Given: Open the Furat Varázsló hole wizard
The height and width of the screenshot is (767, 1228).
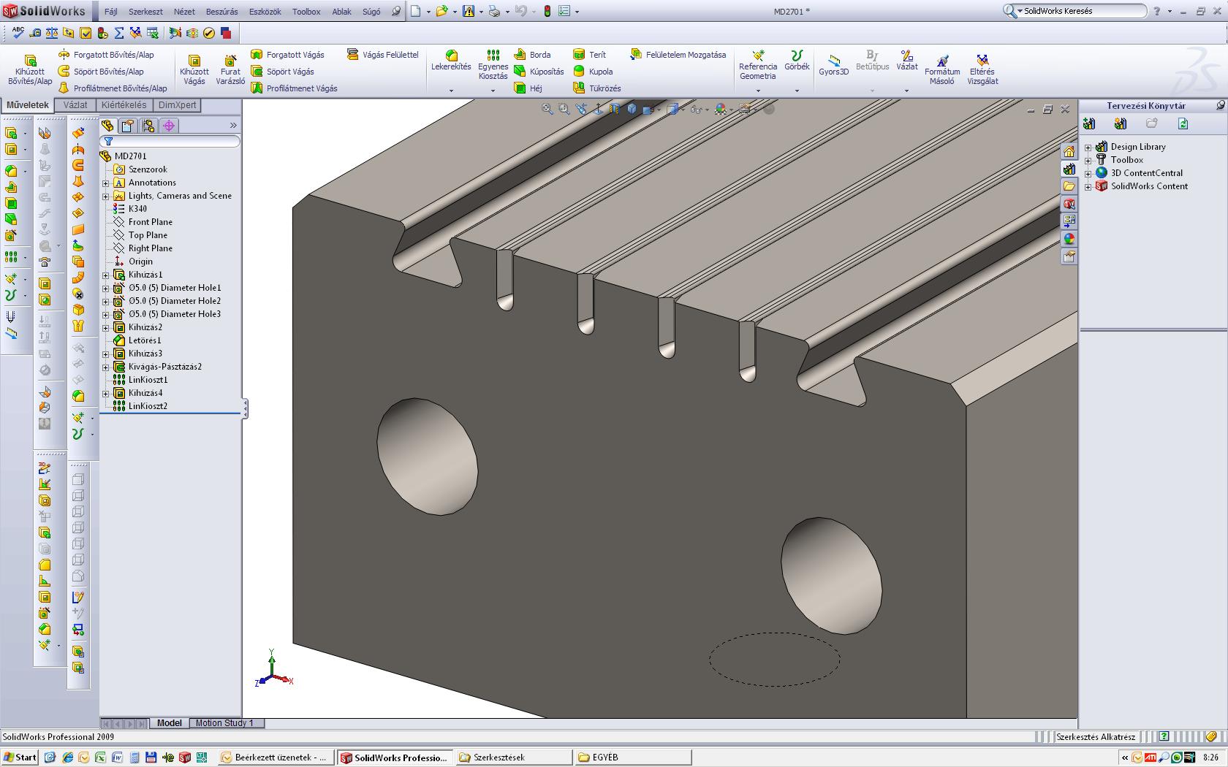Looking at the screenshot, I should [230, 70].
